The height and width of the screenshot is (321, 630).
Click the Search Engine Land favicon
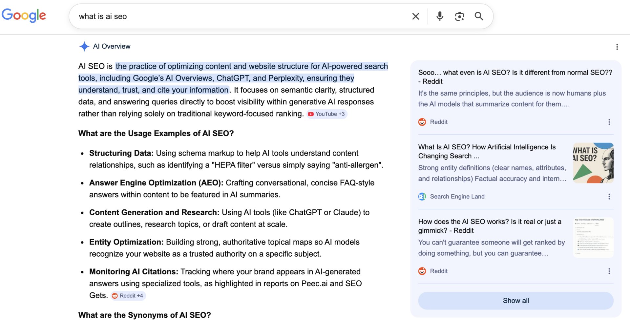point(422,197)
